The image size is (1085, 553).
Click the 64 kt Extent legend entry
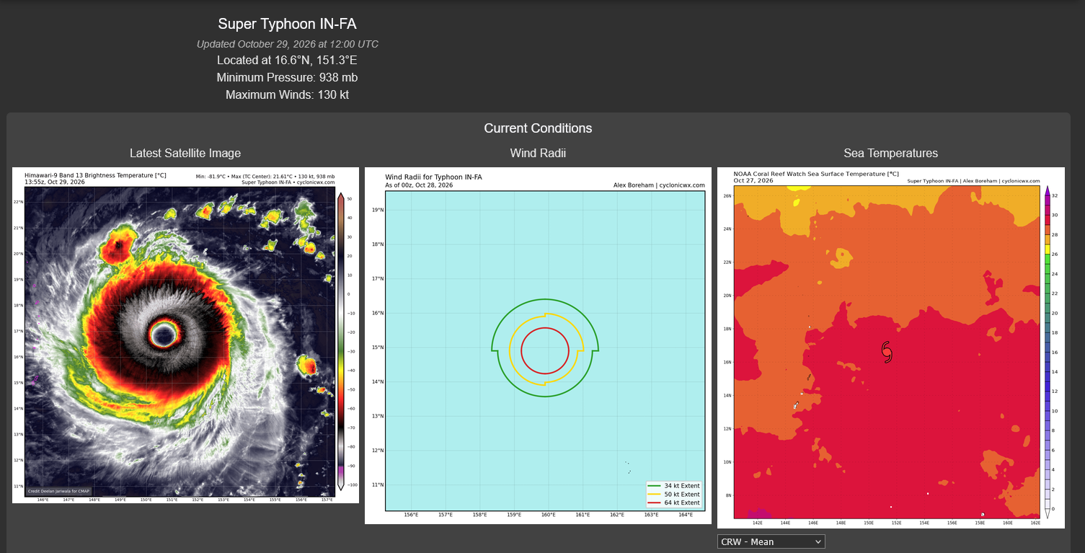675,503
